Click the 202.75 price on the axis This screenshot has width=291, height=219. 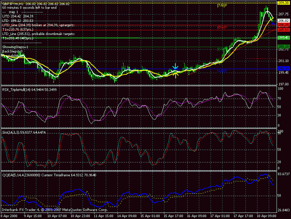(x=284, y=49)
